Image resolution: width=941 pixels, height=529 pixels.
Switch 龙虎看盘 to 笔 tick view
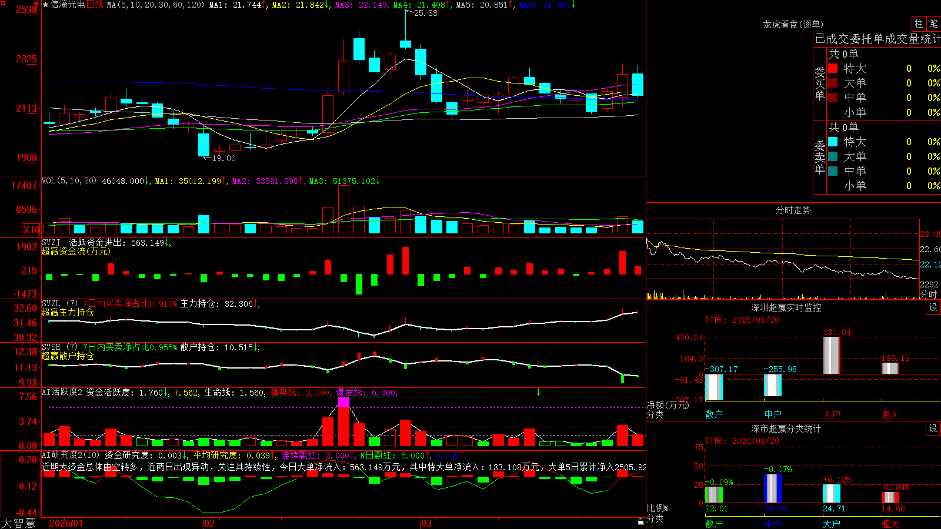[933, 24]
